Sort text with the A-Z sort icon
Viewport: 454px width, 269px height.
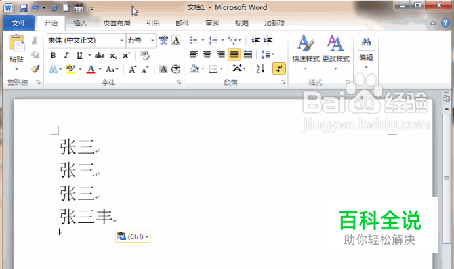(260, 69)
